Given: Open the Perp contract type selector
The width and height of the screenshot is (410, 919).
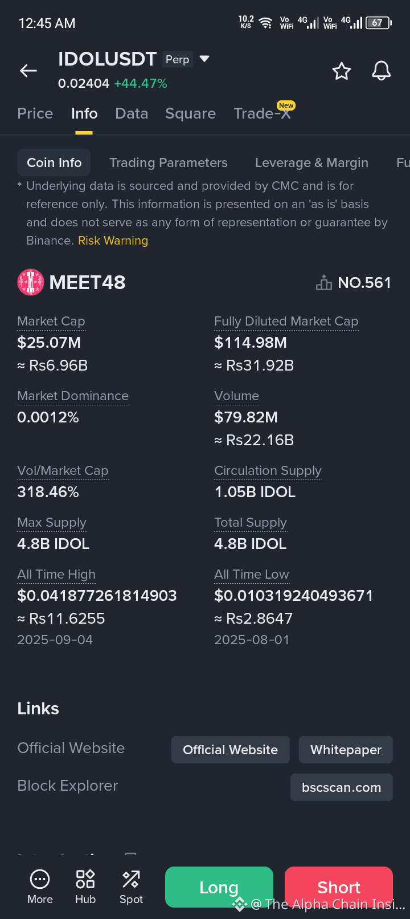Looking at the screenshot, I should [178, 59].
